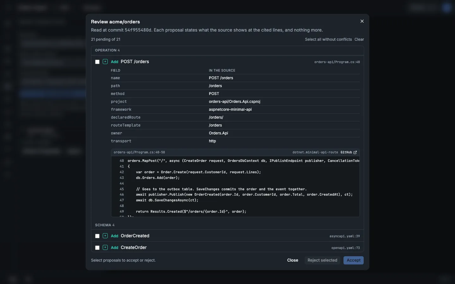The image size is (455, 284).
Task: Tick the POST /orders proposal checkbox
Action: (x=97, y=62)
